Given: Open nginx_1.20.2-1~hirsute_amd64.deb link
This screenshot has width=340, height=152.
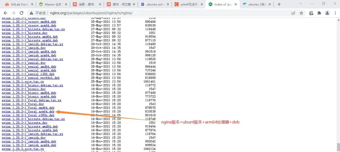Looking at the screenshot, I should click(30, 126).
